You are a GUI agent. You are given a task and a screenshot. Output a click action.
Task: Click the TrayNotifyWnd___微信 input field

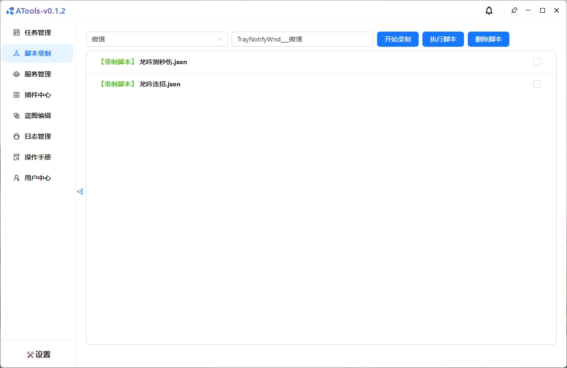[x=302, y=39]
